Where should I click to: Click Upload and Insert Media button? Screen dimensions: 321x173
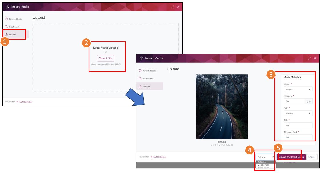coord(291,157)
